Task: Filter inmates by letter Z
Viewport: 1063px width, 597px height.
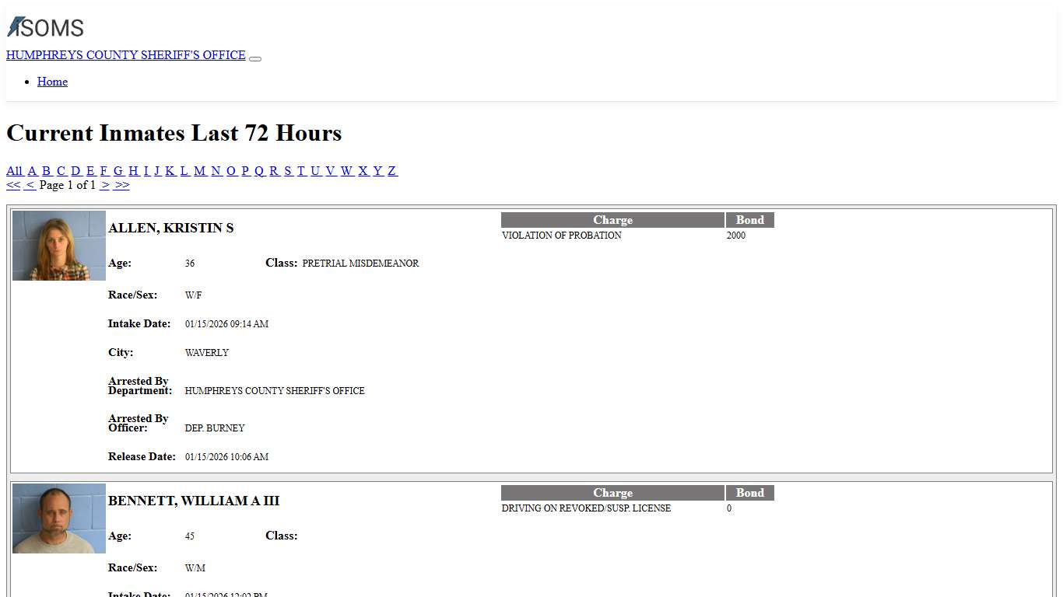Action: [x=391, y=171]
